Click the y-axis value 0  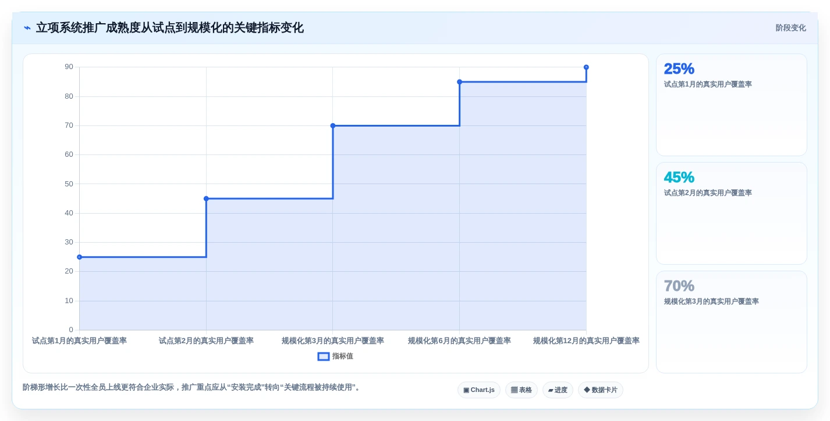[71, 330]
